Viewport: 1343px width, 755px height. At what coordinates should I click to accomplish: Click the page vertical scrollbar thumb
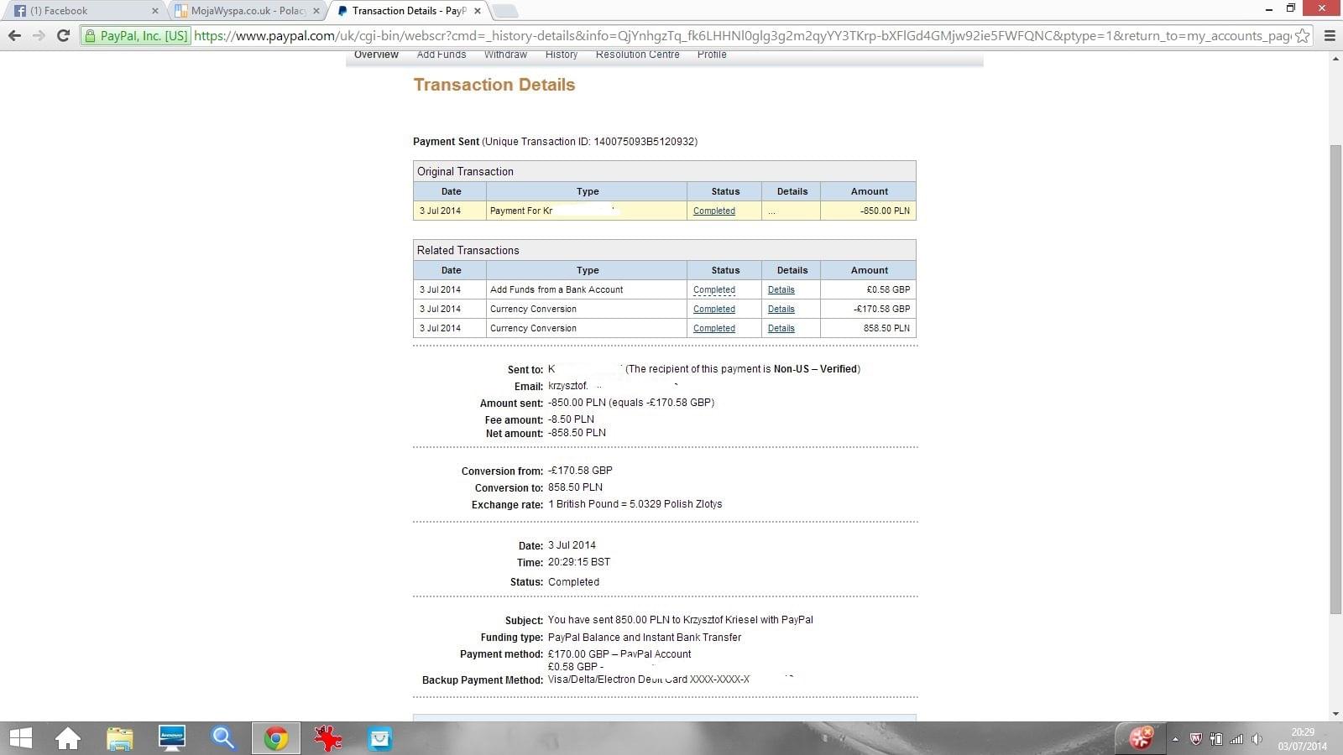(1335, 379)
